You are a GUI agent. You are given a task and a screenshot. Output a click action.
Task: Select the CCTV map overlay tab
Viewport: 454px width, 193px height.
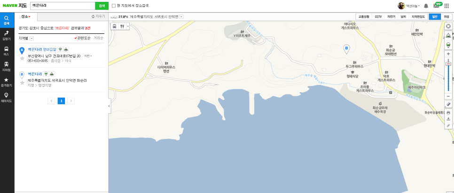click(378, 17)
